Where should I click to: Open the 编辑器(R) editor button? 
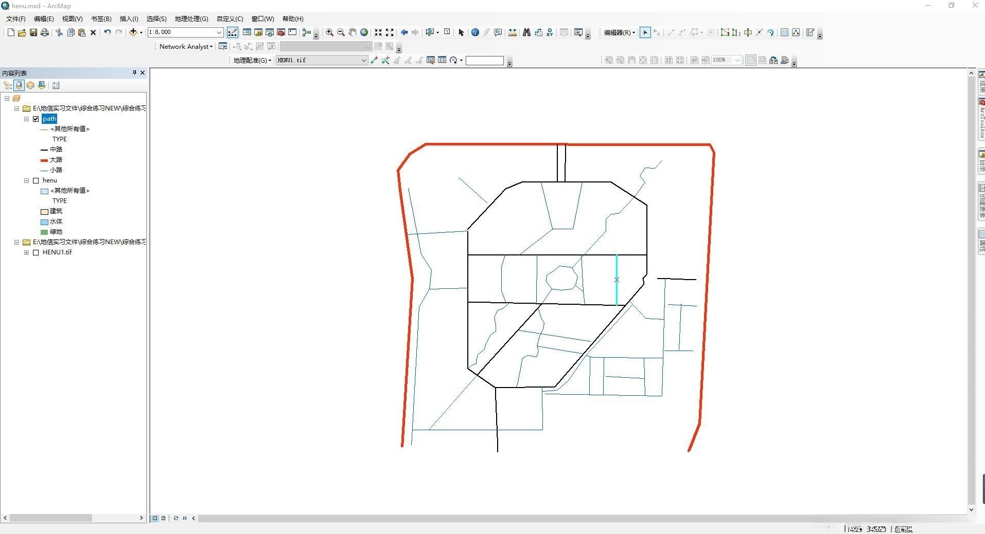click(x=619, y=32)
